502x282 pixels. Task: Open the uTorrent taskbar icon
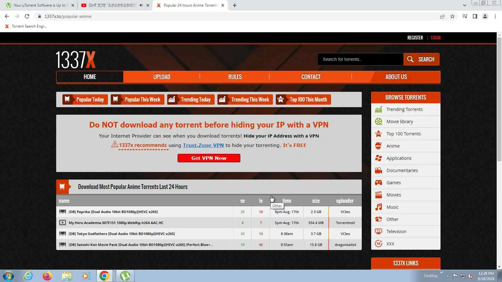click(x=125, y=276)
